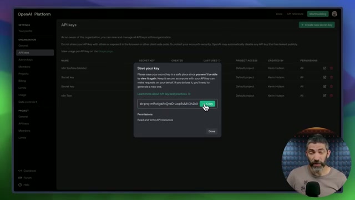Open Admin keys in sidebar
The width and height of the screenshot is (355, 200).
(x=26, y=59)
